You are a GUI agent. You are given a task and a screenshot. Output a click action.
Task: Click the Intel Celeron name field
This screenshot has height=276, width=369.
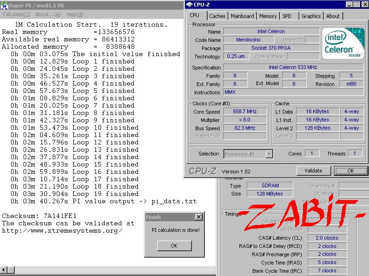[271, 31]
